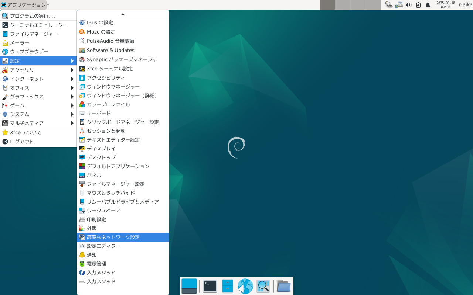Click the network plug tray icon
The image size is (473, 295).
(389, 5)
